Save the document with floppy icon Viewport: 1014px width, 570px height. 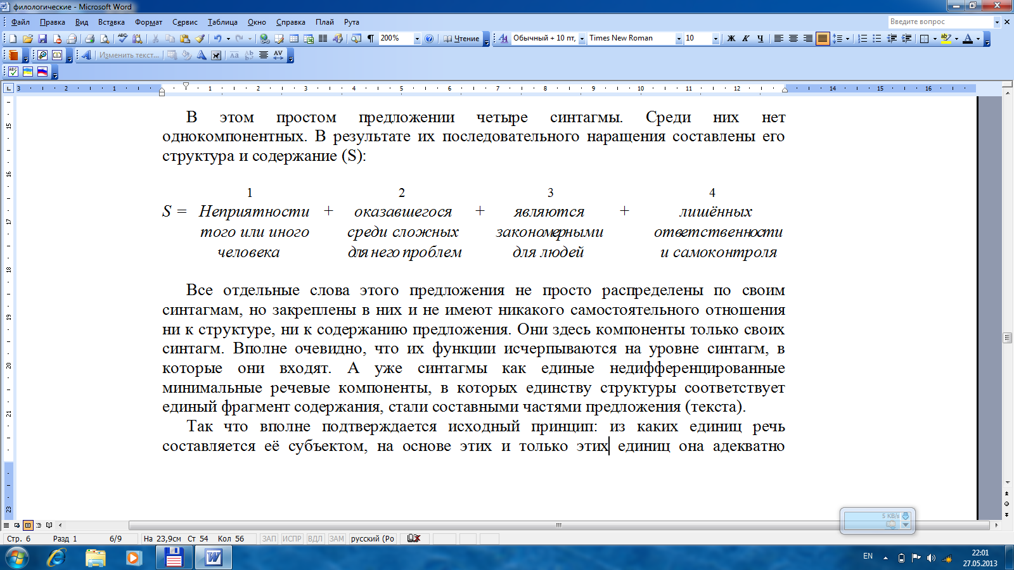pos(42,39)
